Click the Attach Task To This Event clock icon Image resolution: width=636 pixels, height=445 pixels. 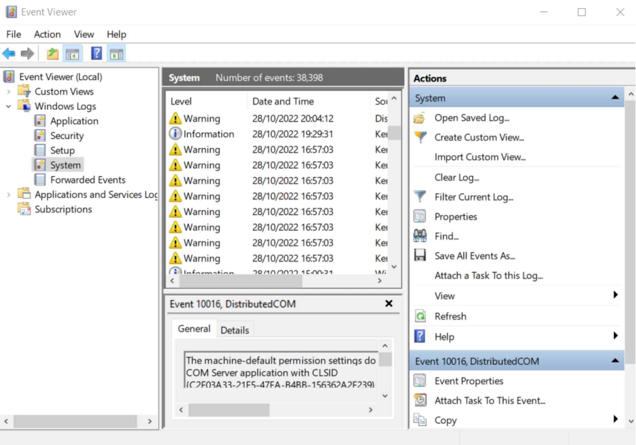tap(420, 400)
